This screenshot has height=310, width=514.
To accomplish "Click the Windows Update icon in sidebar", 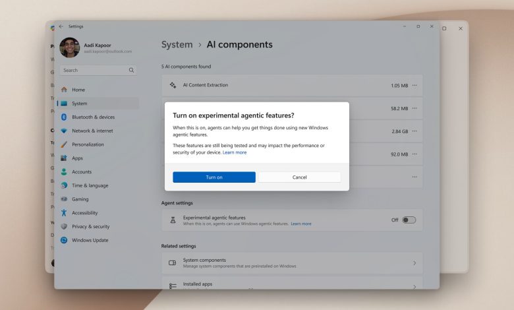I will (x=64, y=240).
